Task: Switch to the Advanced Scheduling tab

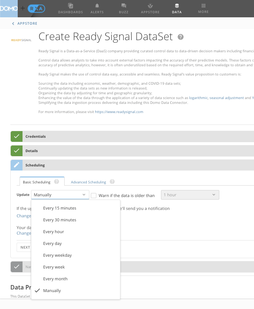Action: pyautogui.click(x=88, y=182)
